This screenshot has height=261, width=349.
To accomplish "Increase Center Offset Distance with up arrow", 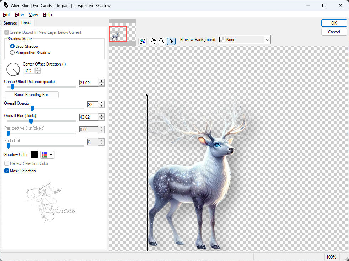I will click(x=102, y=81).
